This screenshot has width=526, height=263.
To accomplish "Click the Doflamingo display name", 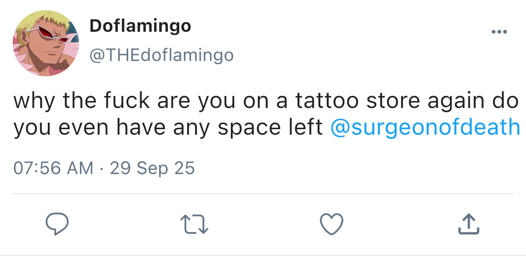I will [x=140, y=27].
